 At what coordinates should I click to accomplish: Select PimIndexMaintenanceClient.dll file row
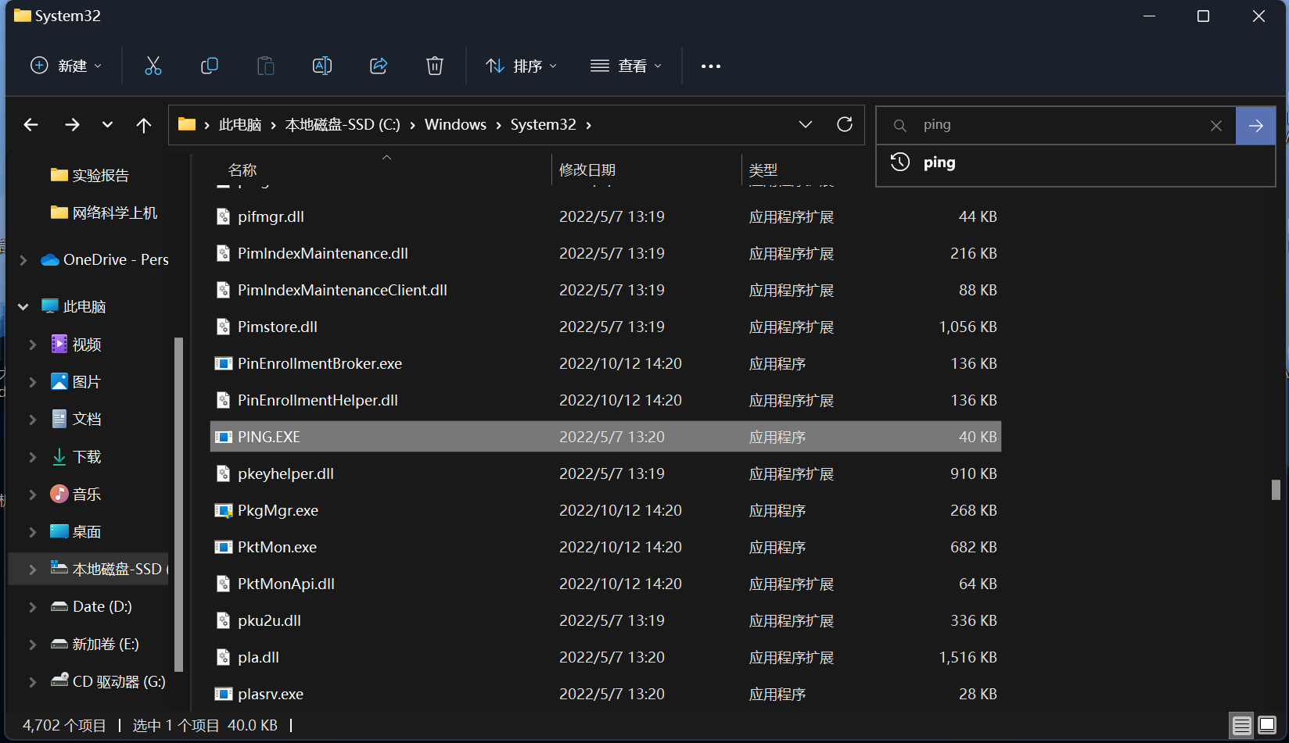(605, 290)
